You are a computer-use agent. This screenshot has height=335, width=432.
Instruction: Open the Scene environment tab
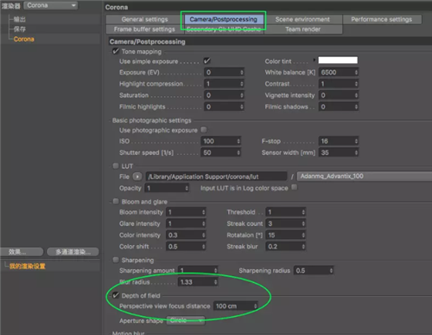pyautogui.click(x=302, y=19)
